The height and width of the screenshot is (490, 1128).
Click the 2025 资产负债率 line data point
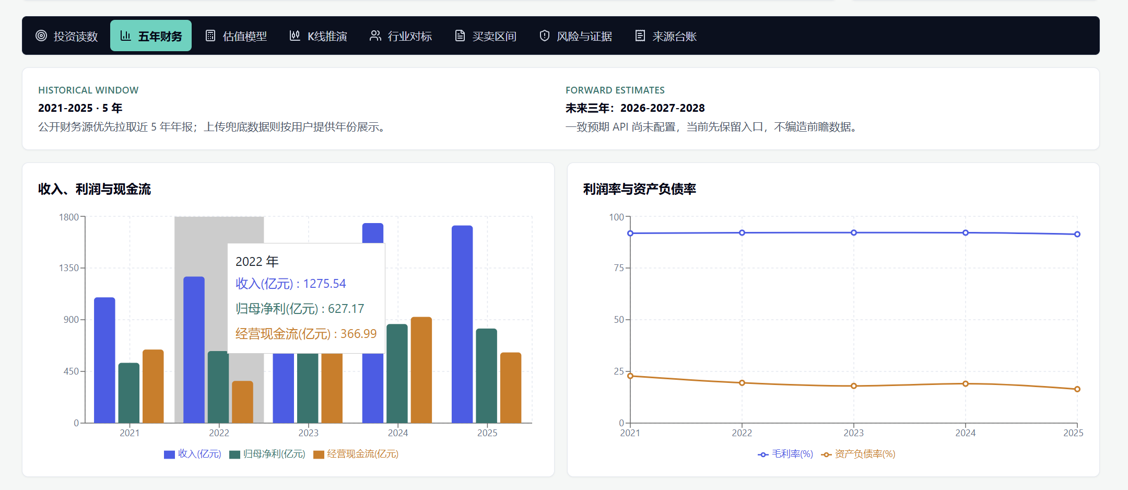pos(1077,389)
